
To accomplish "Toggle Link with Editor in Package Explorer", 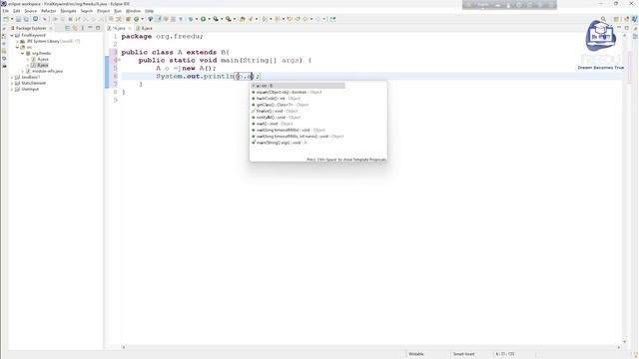I will click(75, 28).
